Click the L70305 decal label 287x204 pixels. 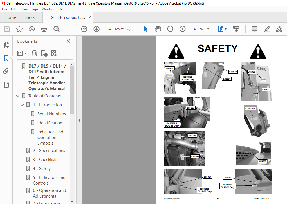(x=195, y=157)
